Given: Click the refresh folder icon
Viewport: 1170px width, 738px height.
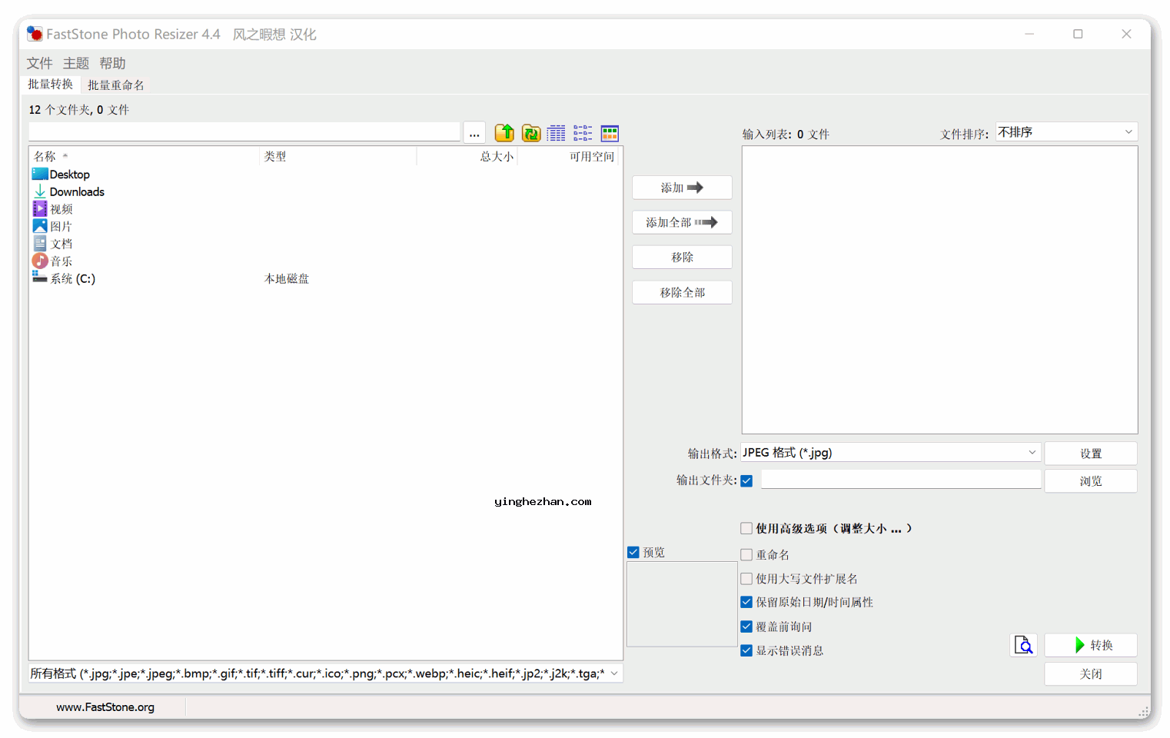Looking at the screenshot, I should coord(531,133).
